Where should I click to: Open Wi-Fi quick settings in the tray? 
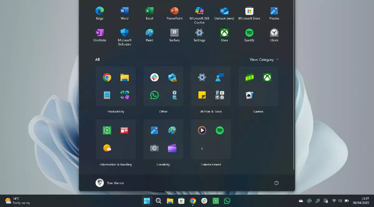click(334, 201)
